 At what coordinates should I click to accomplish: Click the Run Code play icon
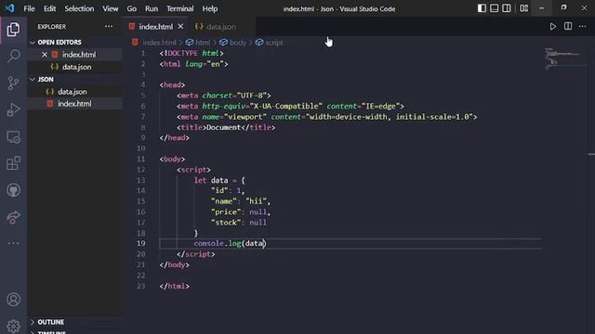pos(553,26)
